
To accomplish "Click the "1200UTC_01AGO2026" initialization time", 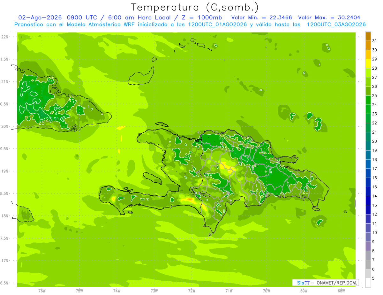I will 217,25.
